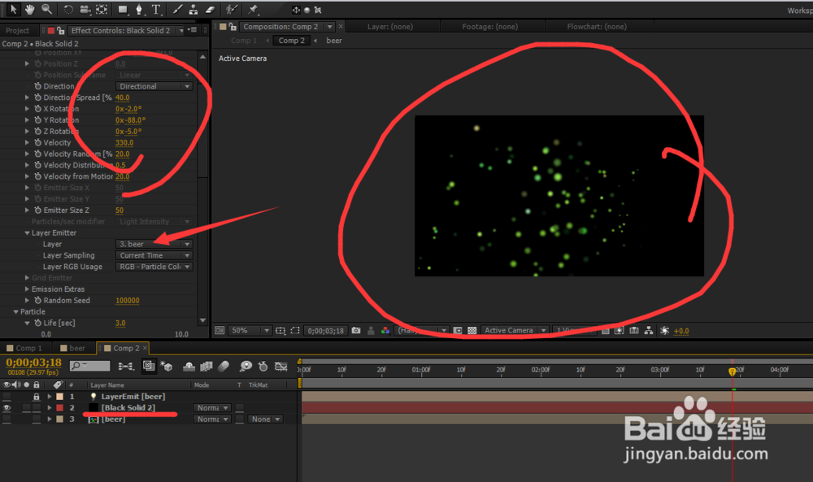The width and height of the screenshot is (813, 482).
Task: Switch to the Project panel tab
Action: tap(18, 31)
